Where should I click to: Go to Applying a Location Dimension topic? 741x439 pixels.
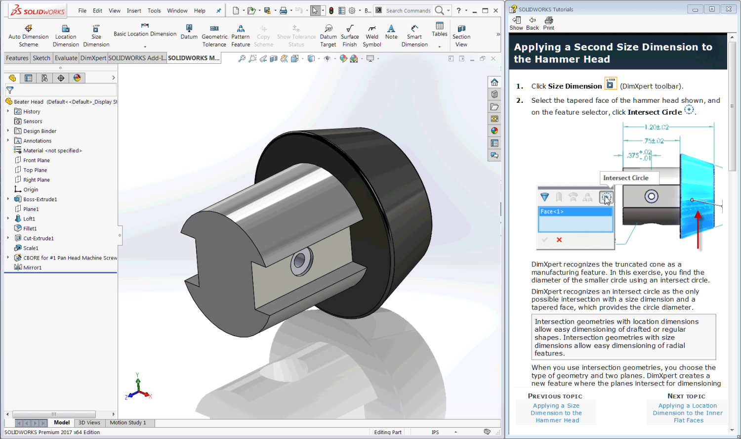tap(687, 413)
